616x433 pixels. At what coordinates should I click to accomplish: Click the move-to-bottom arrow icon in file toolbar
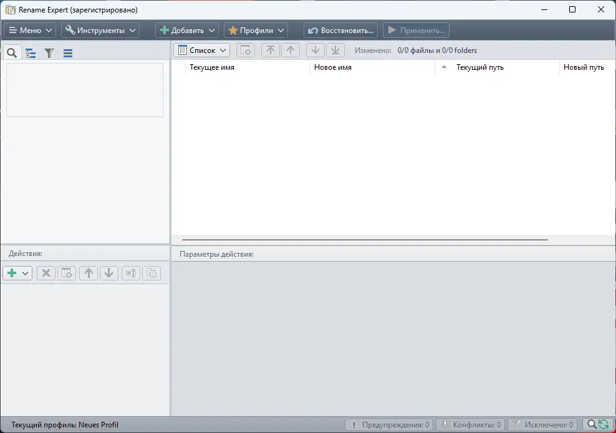(x=335, y=50)
